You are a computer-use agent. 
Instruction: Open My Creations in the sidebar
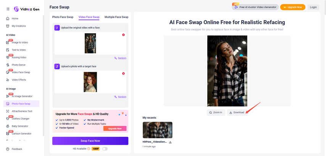point(19,26)
